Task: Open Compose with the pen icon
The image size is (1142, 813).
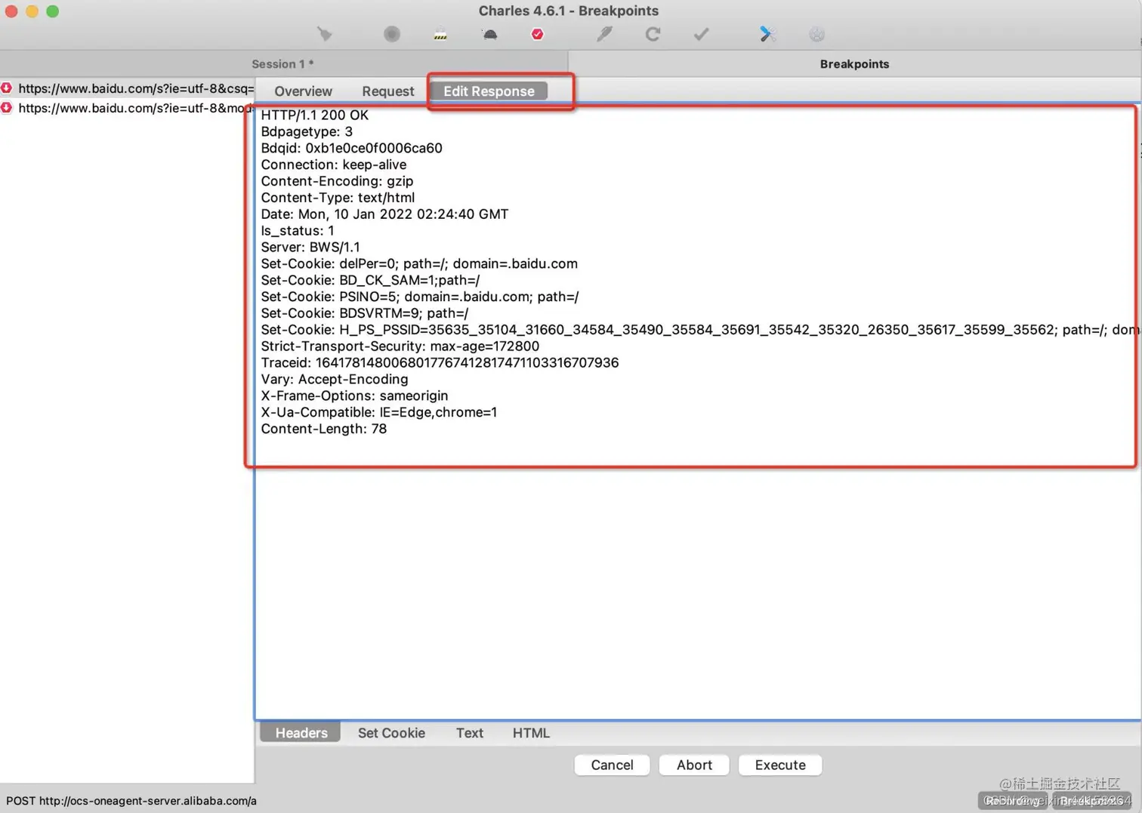Action: [604, 34]
